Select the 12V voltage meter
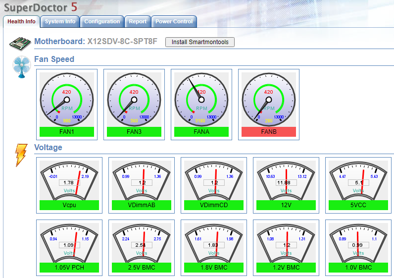This screenshot has height=278, width=394. coord(286,181)
